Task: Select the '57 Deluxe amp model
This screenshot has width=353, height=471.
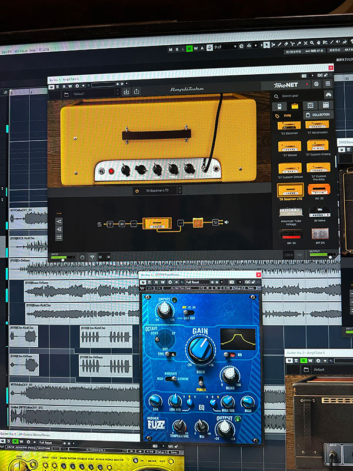Action: (289, 149)
